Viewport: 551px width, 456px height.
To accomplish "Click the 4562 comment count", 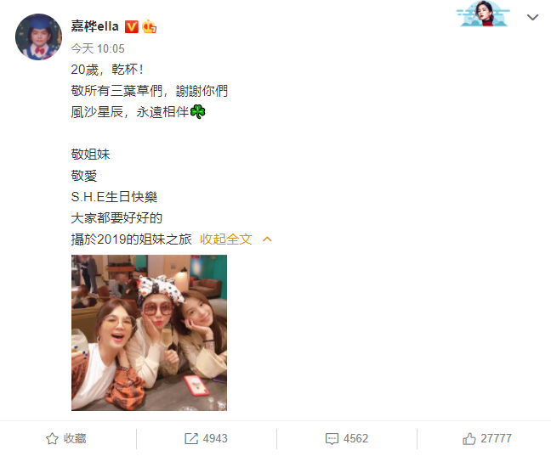I will [355, 439].
